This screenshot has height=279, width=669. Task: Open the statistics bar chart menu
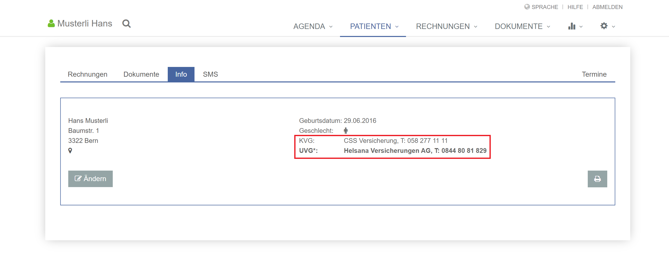click(571, 26)
